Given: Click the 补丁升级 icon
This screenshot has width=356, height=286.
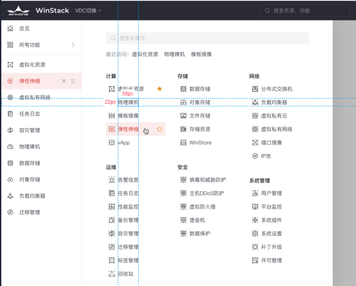Looking at the screenshot, I should pos(255,247).
